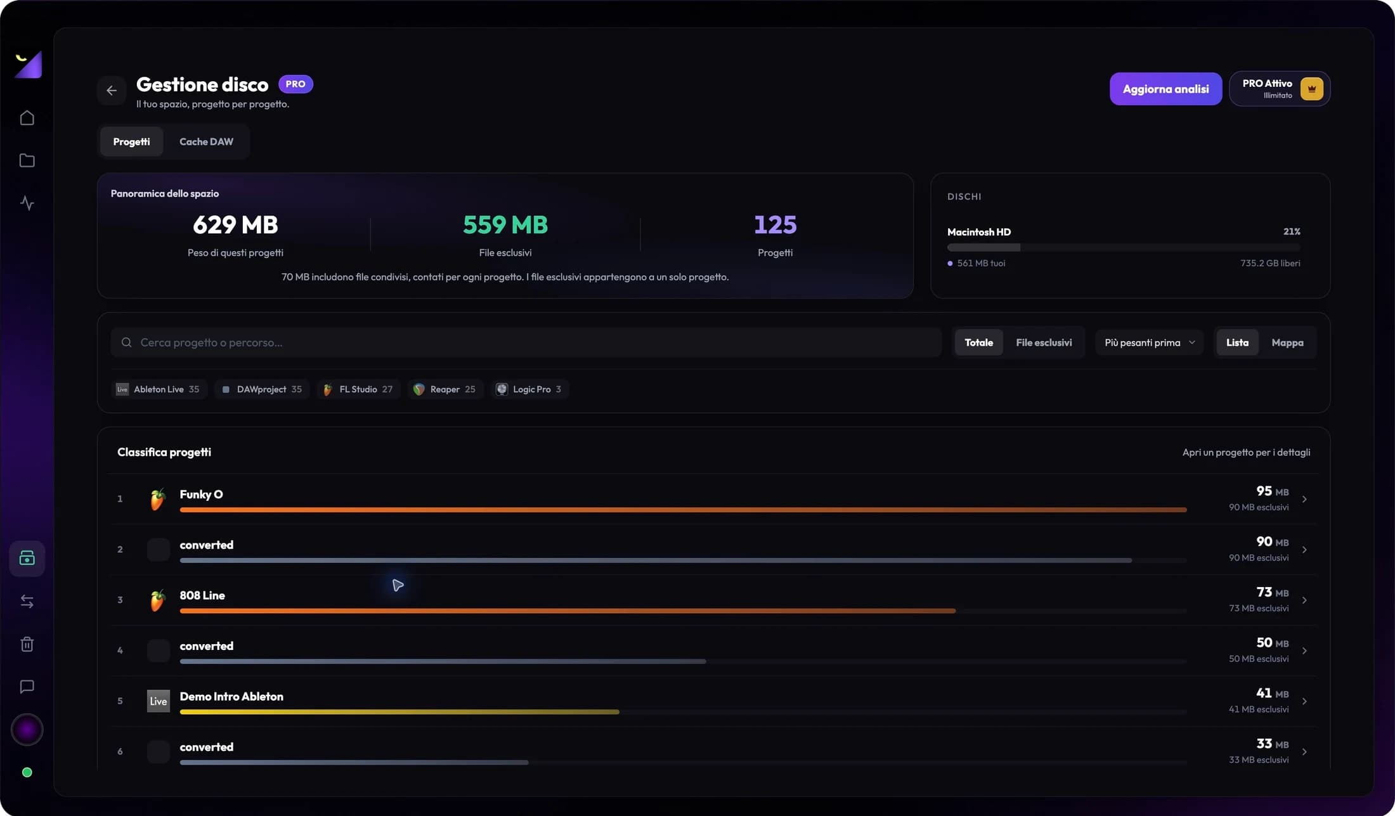Screen dimensions: 1395x816
Task: Select the Mappa view
Action: coord(1287,342)
